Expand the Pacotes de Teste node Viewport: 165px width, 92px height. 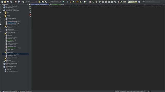[3, 62]
